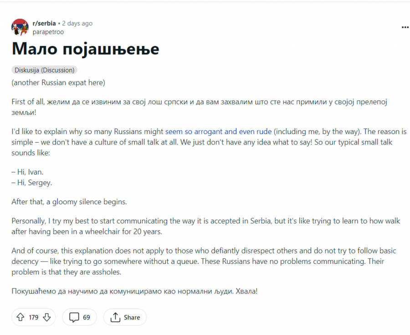Open post options via the three-dot icon
Screen dimensions: 410x335
(405, 27)
